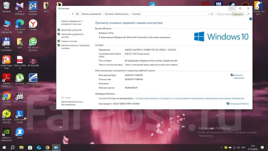Screen dimensions: 268x151
Task: Open GeForce Experience desktop icon
Action: coord(7,135)
